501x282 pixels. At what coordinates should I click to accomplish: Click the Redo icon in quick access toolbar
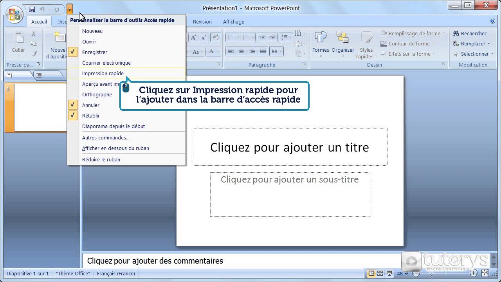57,9
